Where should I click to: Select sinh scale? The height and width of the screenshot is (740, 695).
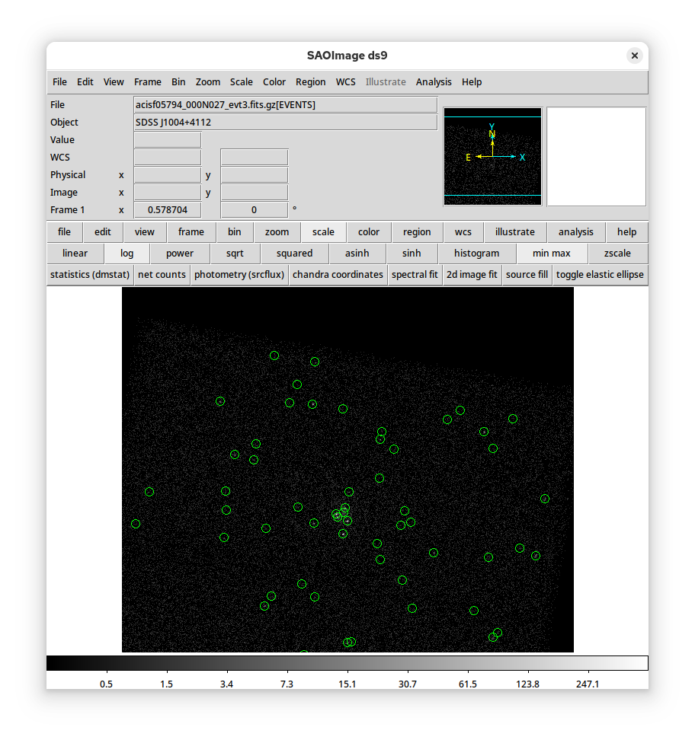[x=412, y=254]
